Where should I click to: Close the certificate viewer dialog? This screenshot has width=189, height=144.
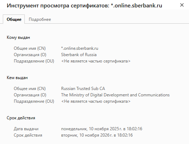(x=182, y=5)
